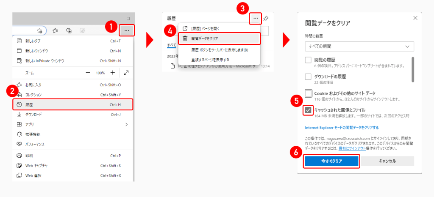Screen dimensions: 434x197
Task: Uncheck the キャッシュされた画像とファイル checkbox
Action: click(309, 110)
